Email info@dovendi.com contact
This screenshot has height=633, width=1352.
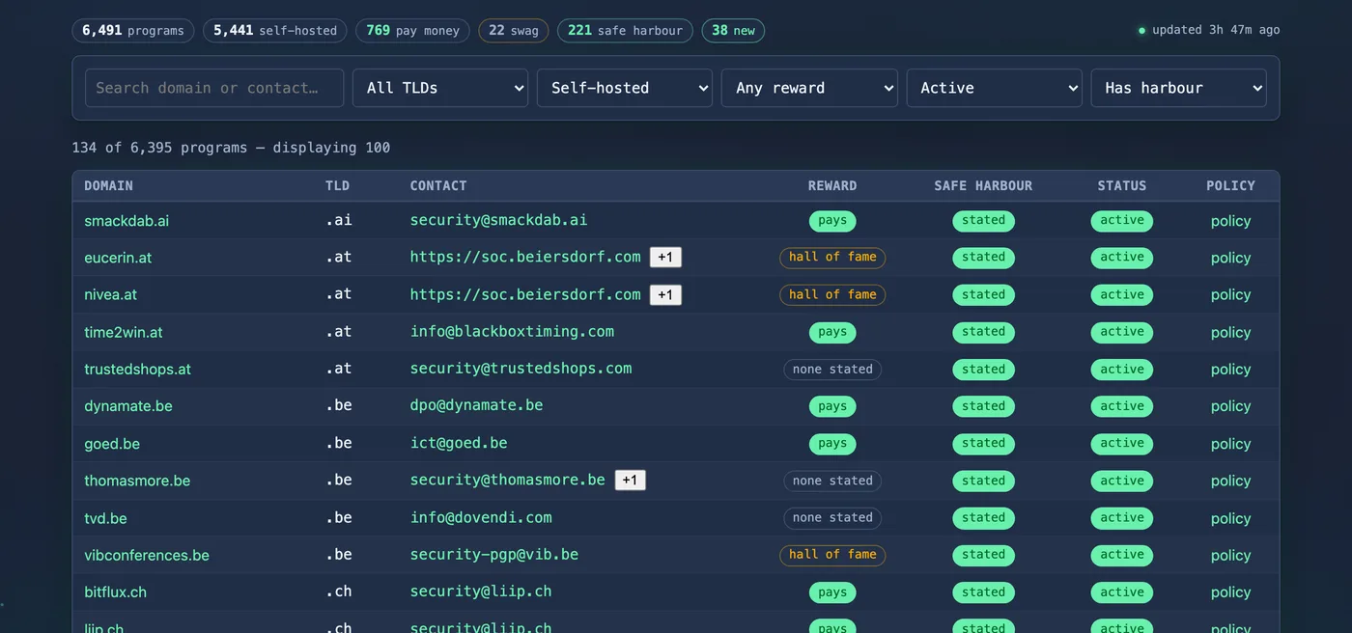[481, 517]
